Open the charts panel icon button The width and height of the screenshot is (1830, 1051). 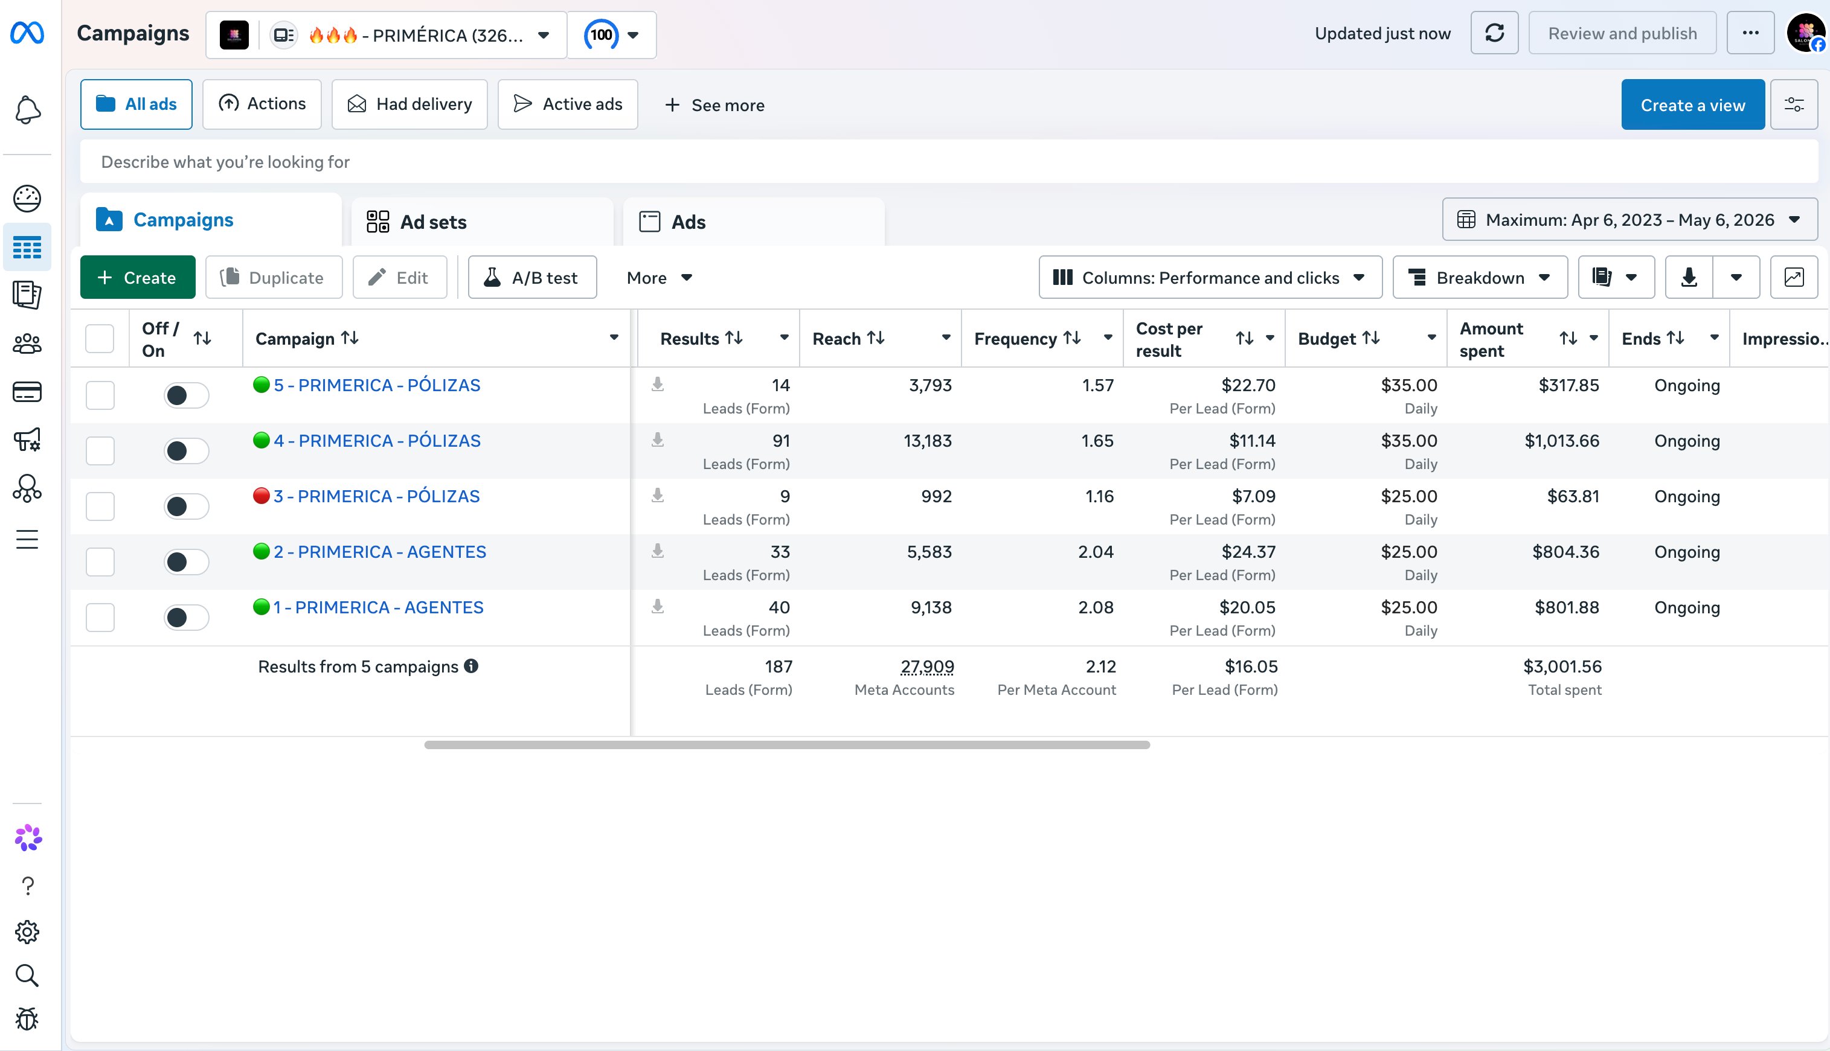coord(1793,277)
